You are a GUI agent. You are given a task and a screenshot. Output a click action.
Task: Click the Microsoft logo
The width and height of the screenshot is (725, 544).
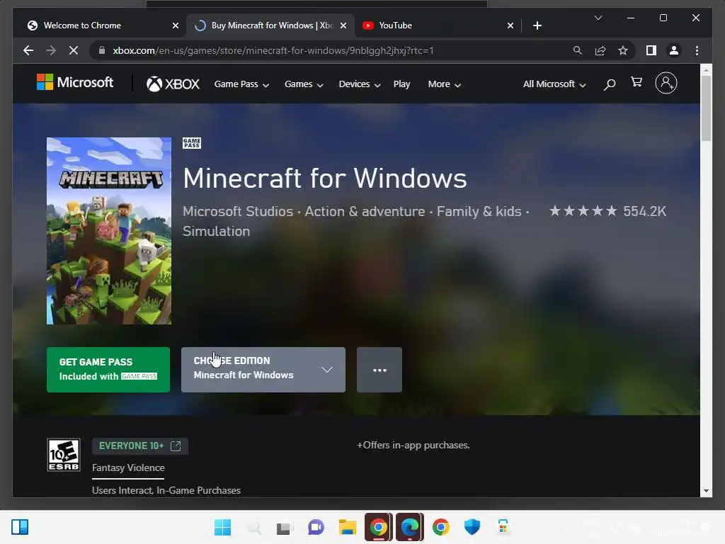[x=75, y=83]
